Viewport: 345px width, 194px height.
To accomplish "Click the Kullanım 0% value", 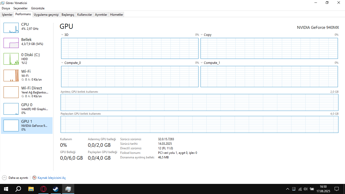I will tap(64, 145).
